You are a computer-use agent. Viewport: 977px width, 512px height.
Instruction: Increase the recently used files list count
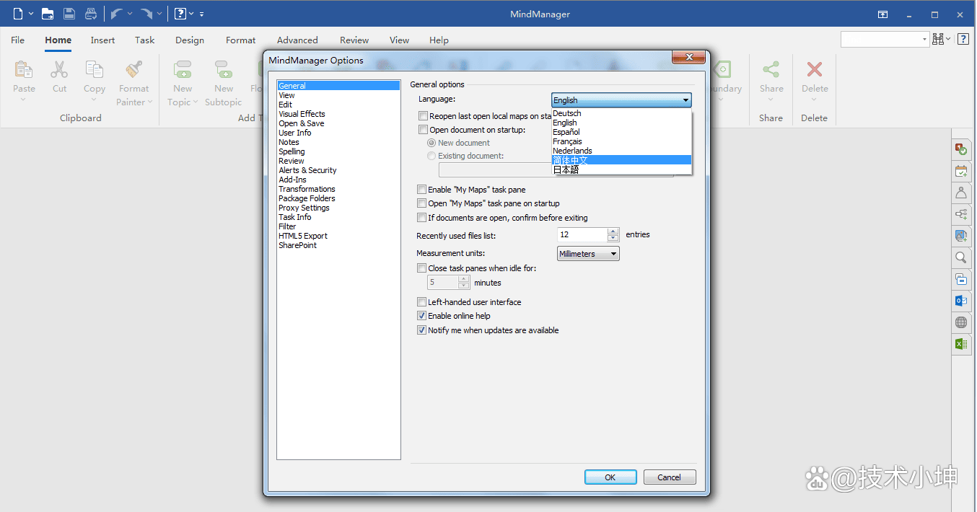613,231
